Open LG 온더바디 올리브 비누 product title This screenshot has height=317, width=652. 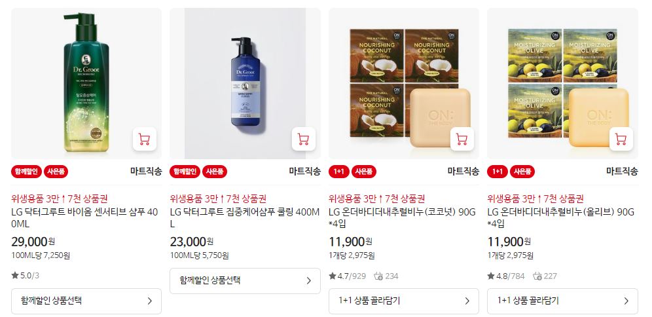point(561,218)
